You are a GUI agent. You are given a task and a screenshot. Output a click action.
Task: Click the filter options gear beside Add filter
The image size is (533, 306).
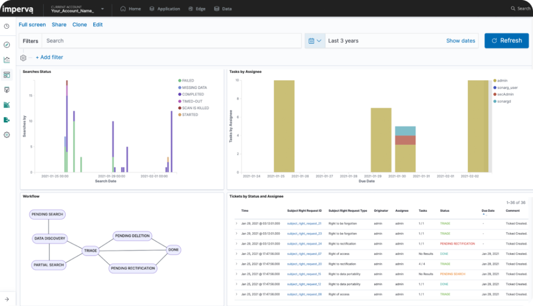pyautogui.click(x=23, y=58)
